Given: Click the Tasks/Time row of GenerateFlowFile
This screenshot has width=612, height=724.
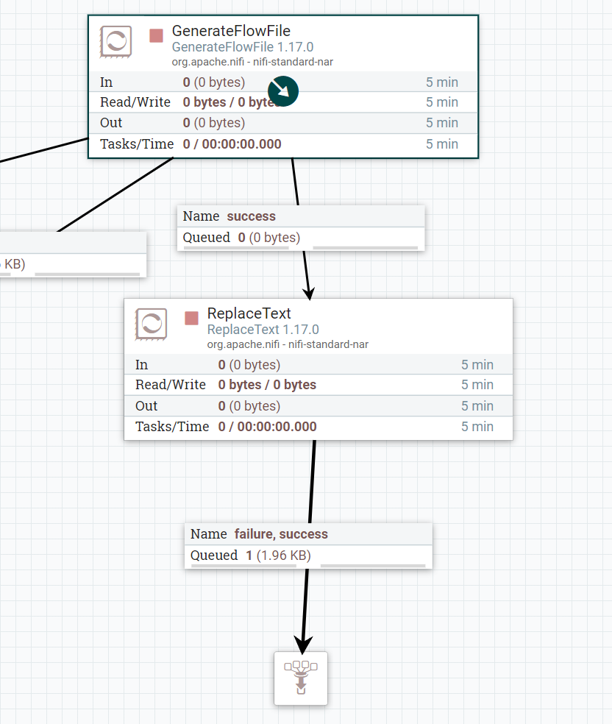Looking at the screenshot, I should tap(283, 144).
